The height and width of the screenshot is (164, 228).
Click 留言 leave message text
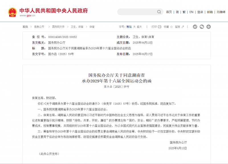(178, 27)
